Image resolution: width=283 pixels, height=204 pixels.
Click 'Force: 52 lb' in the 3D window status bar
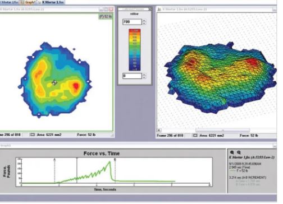click(x=249, y=136)
